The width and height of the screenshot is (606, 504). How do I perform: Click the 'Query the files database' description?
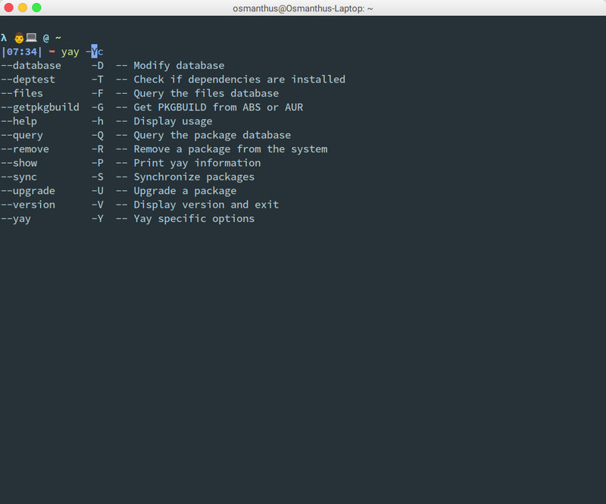[206, 93]
